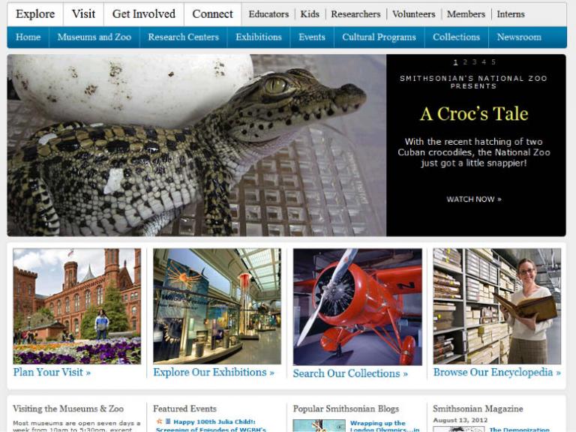Image resolution: width=576 pixels, height=432 pixels.
Task: Click the calendar icon beside Julia Child event
Action: (x=168, y=421)
